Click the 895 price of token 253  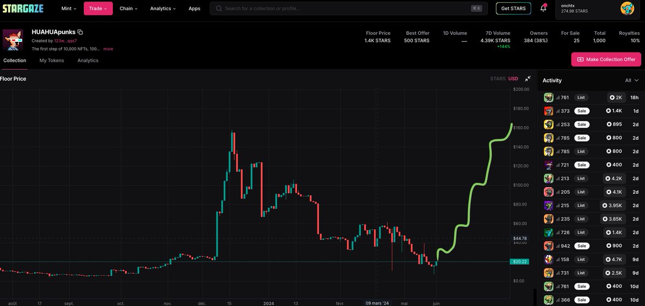pos(614,125)
